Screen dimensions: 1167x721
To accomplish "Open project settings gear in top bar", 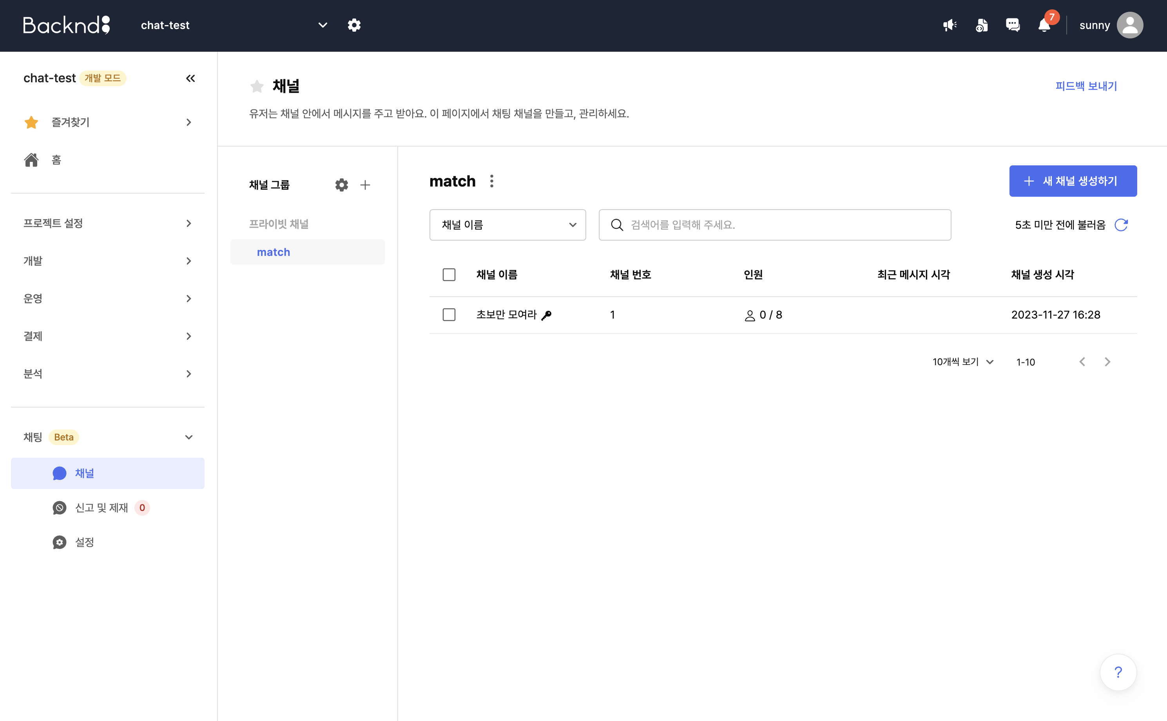I will coord(354,25).
